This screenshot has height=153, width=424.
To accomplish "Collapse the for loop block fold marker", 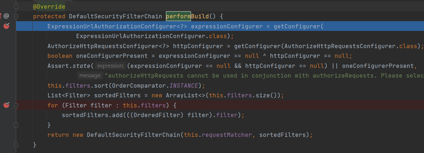I will (x=16, y=105).
